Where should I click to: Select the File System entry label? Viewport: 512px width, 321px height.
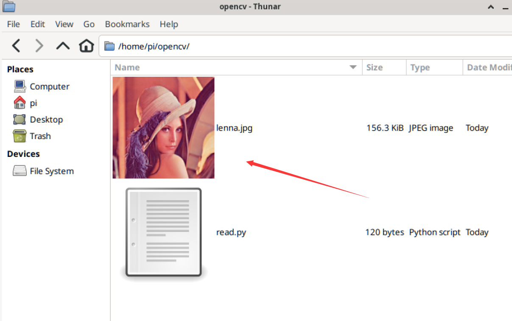(x=52, y=171)
